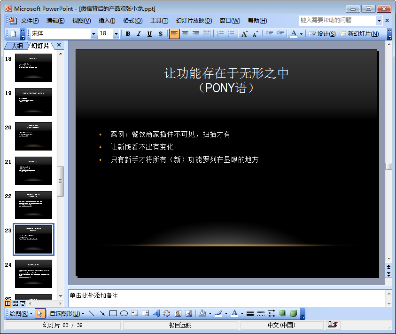Select slide 20 thumbnail
Image resolution: width=396 pixels, height=334 pixels.
pyautogui.click(x=34, y=136)
